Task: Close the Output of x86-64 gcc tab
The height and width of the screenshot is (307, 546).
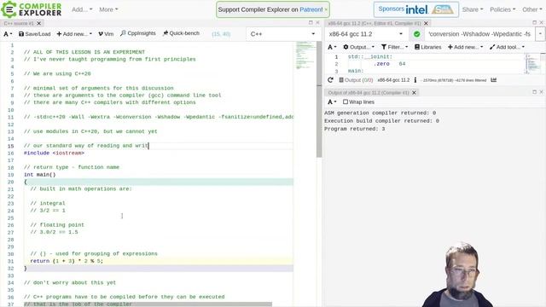Action: pos(414,93)
